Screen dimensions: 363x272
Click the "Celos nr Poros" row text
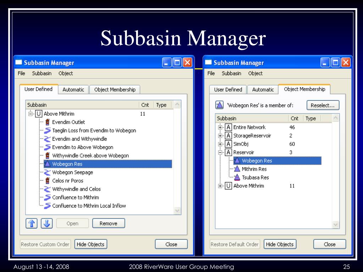[68, 181]
